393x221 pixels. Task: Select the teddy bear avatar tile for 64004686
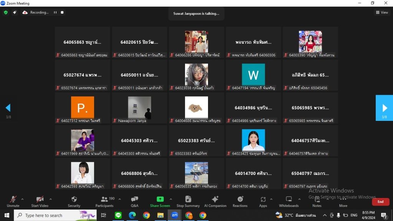click(196, 108)
